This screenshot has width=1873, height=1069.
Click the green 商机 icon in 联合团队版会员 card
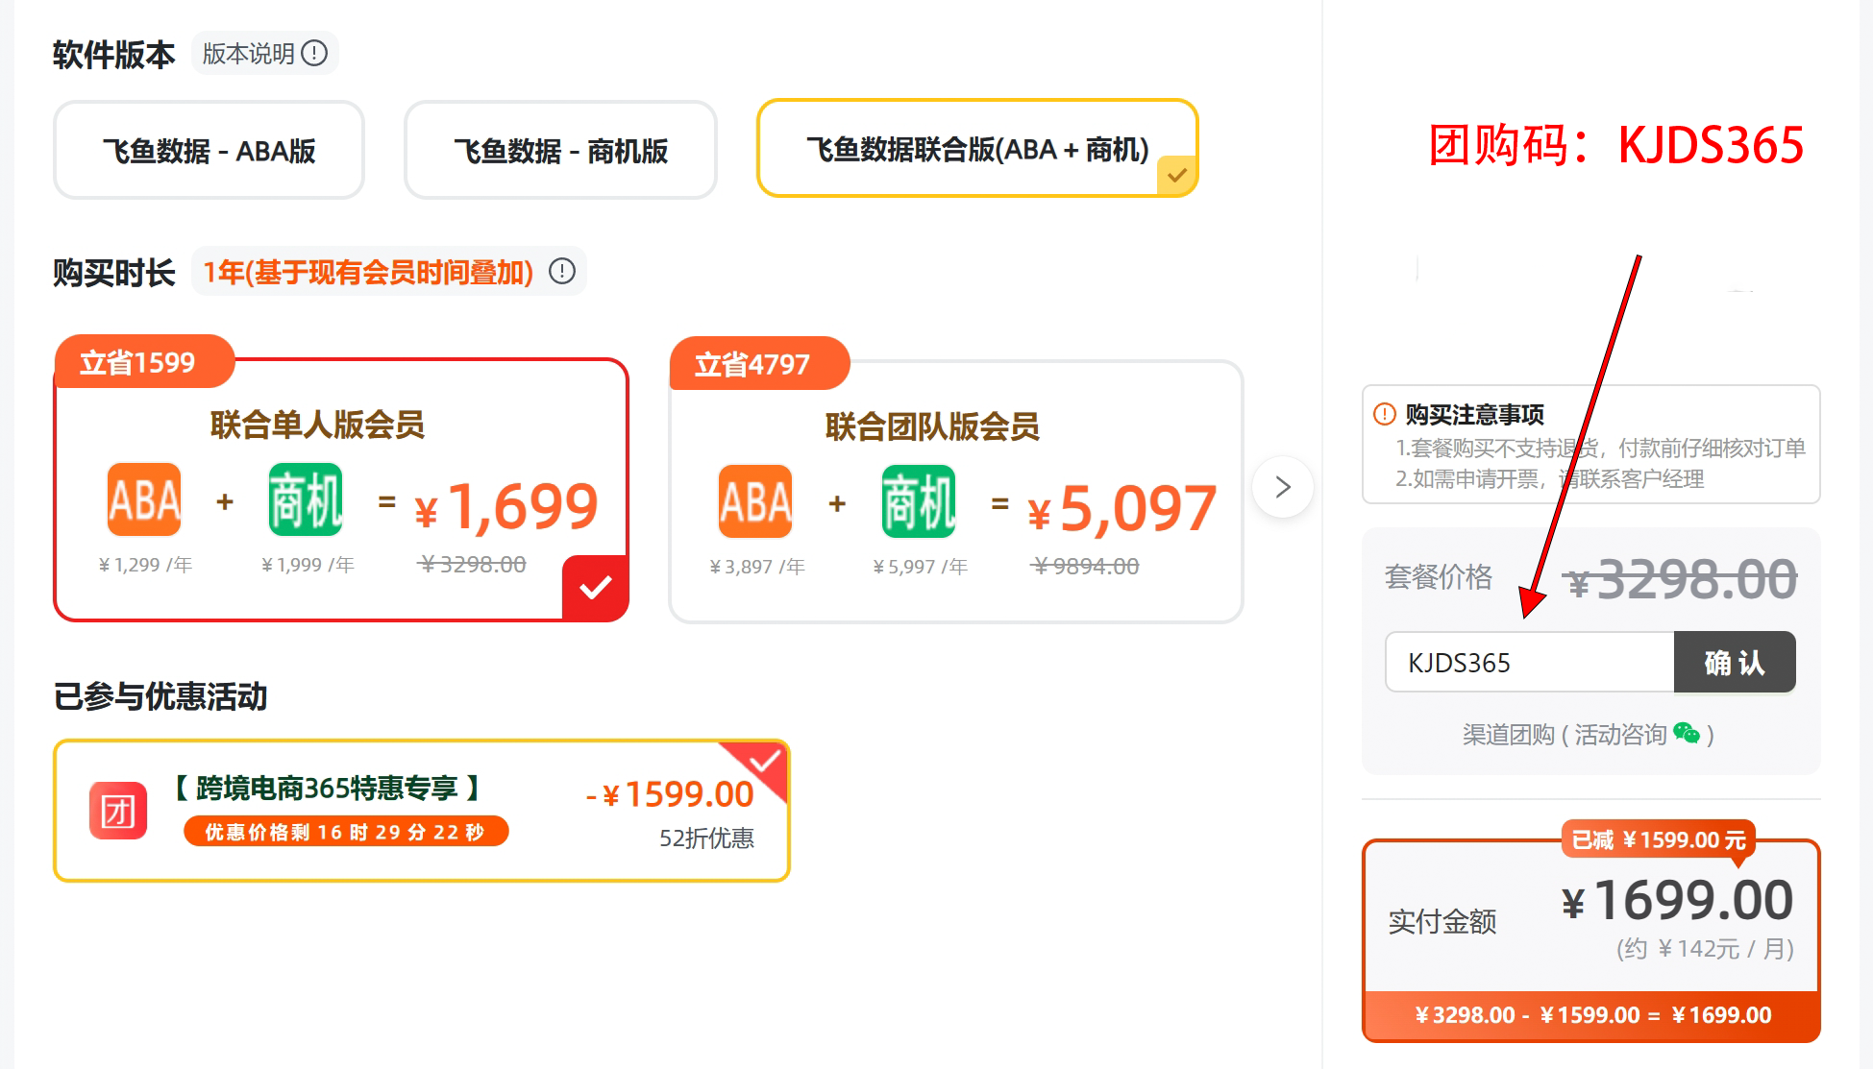919,501
